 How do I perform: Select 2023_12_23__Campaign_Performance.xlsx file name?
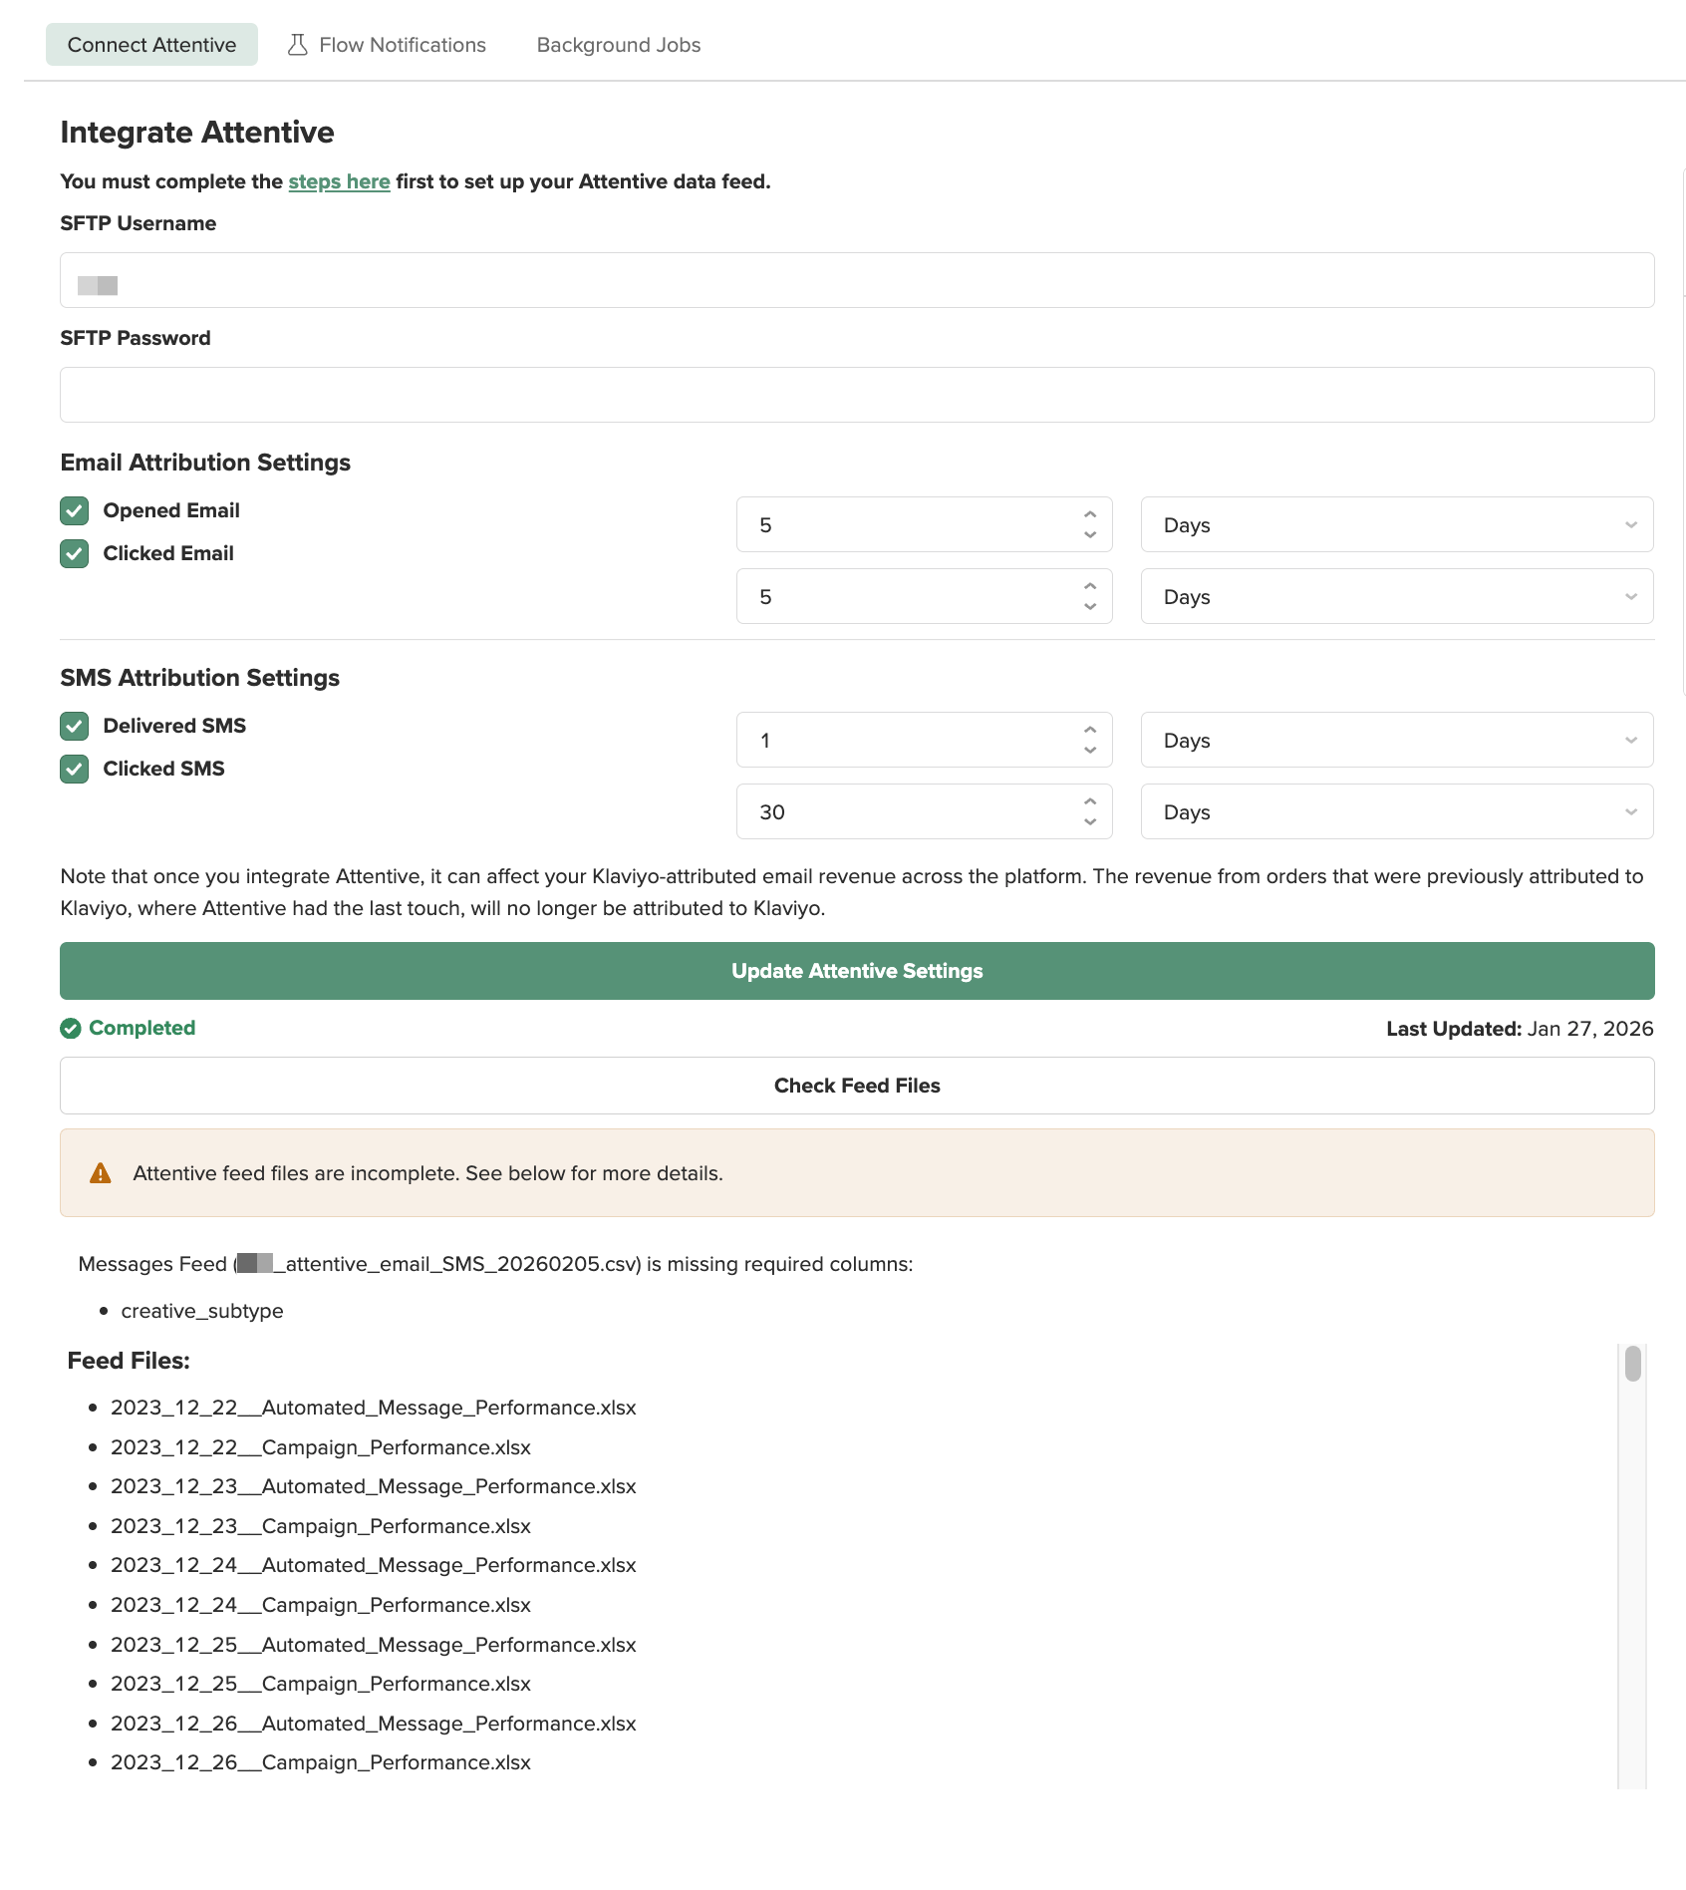[x=321, y=1527]
